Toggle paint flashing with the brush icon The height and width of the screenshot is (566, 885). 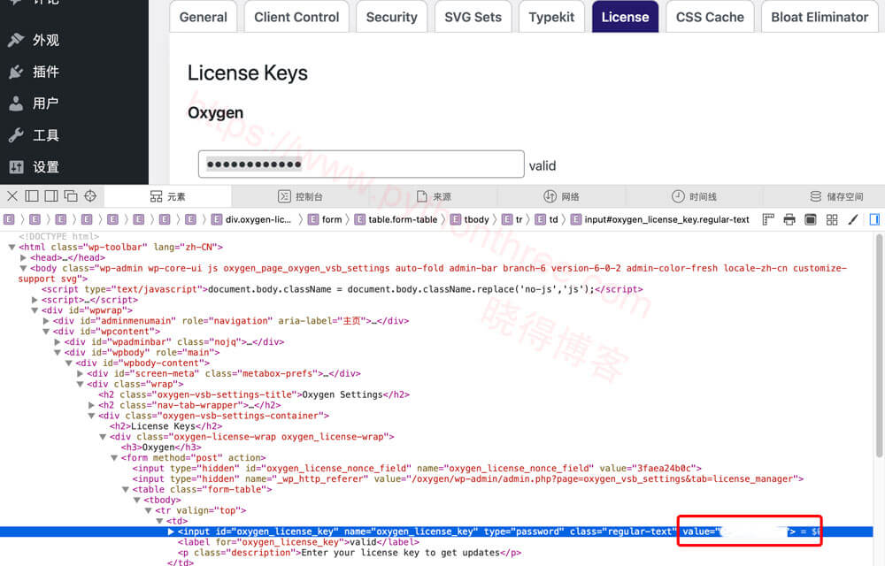(x=853, y=219)
